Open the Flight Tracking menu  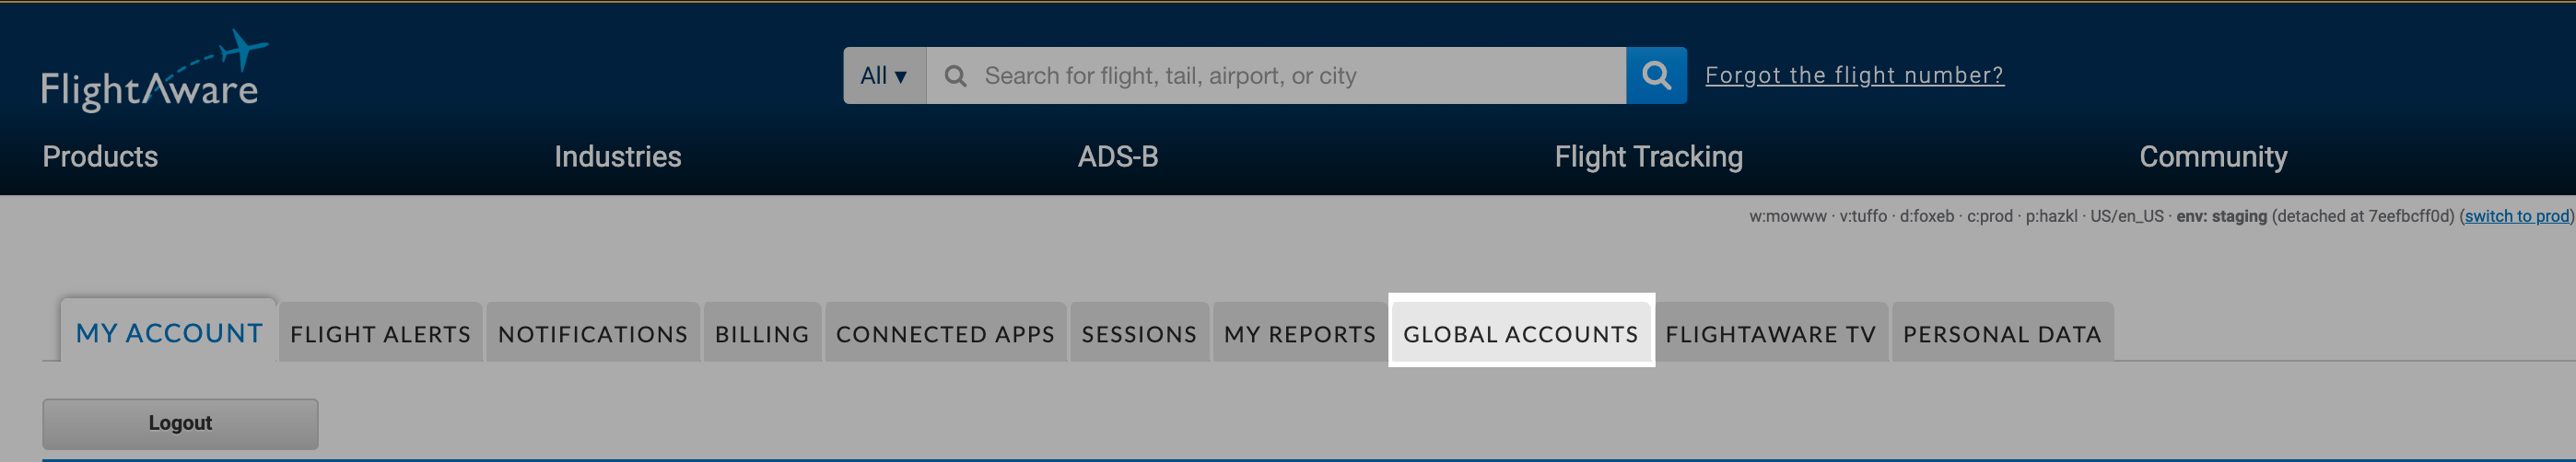click(1648, 156)
